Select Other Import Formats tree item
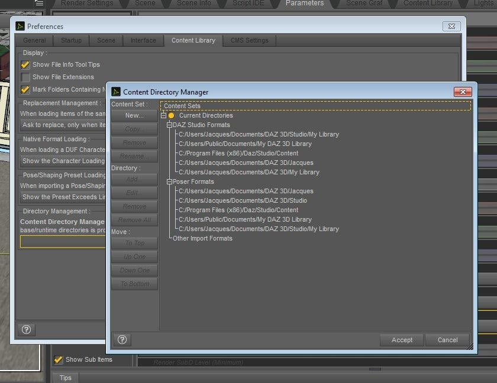 click(x=202, y=238)
